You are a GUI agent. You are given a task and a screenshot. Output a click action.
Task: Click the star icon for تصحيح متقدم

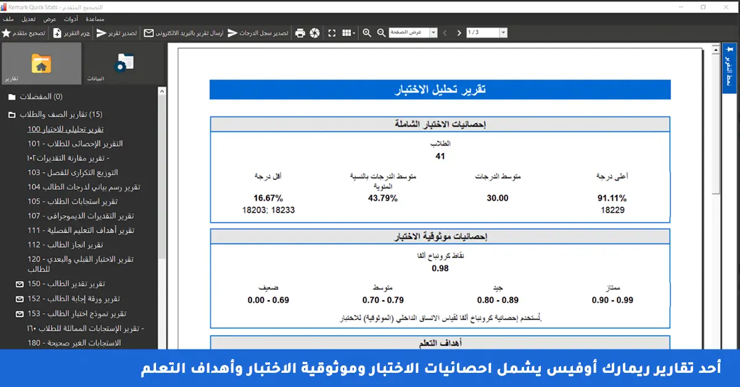(6, 33)
